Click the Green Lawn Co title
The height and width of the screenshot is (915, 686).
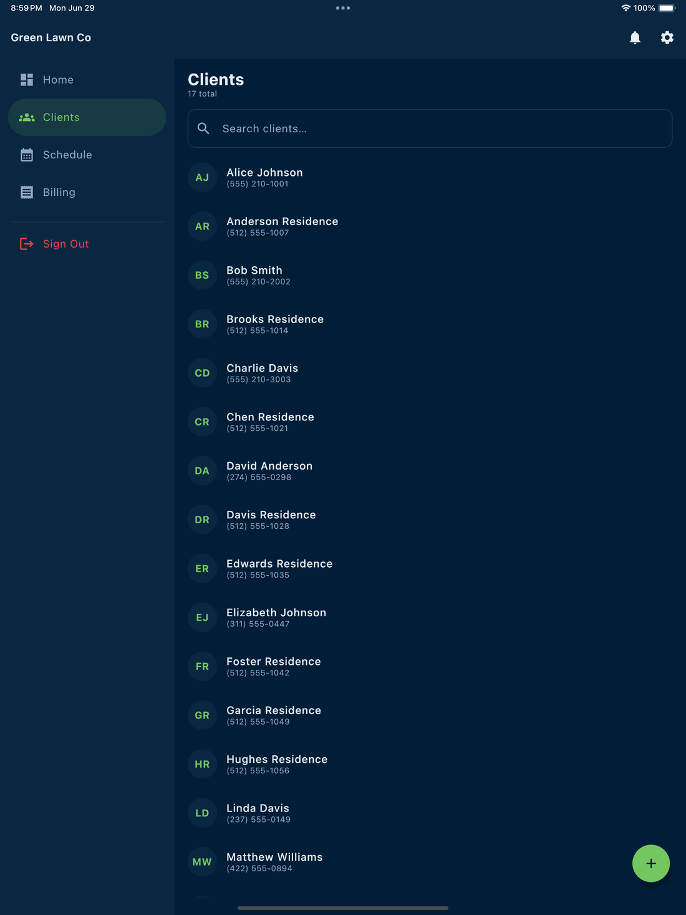51,37
